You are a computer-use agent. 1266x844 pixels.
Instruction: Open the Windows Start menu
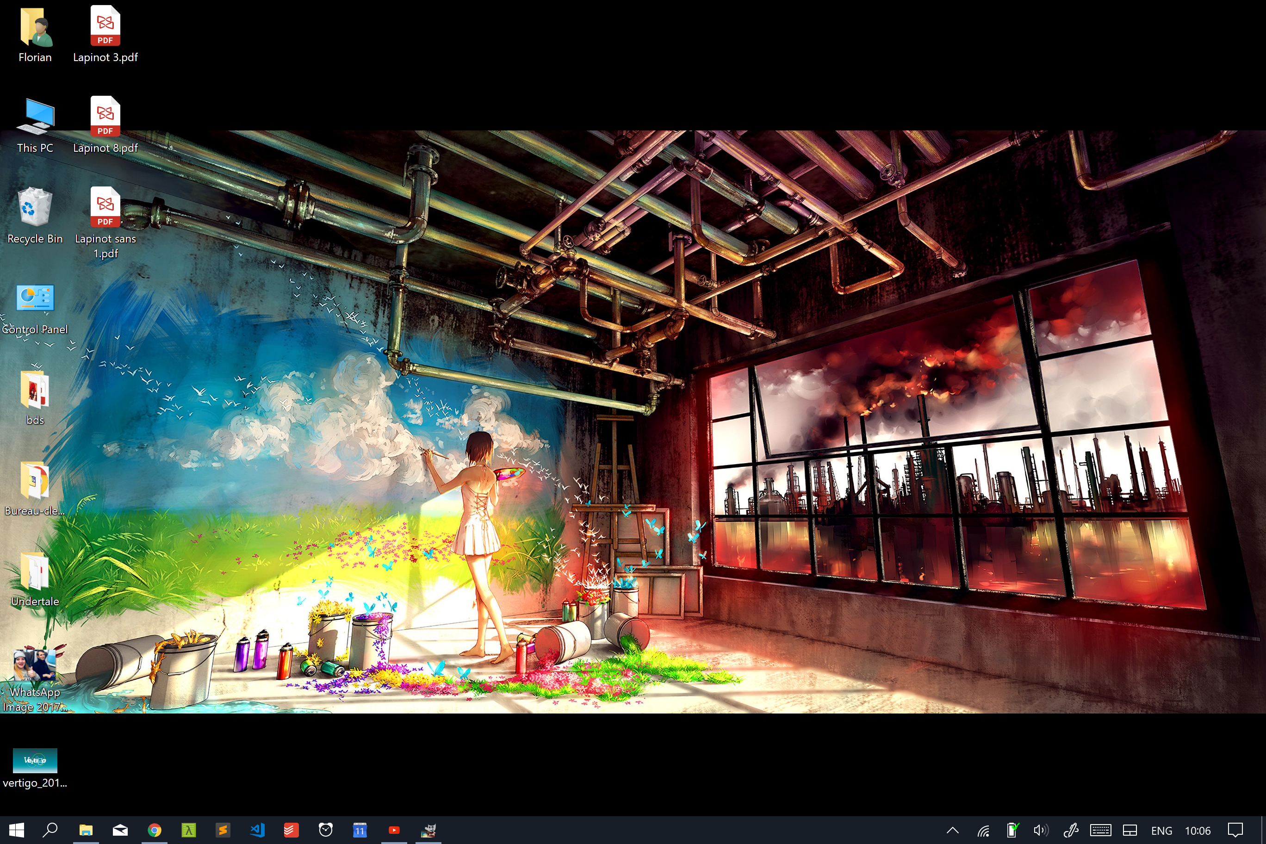pos(16,830)
